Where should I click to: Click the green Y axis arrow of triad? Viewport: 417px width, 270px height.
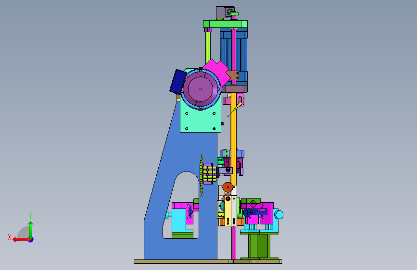tap(31, 230)
